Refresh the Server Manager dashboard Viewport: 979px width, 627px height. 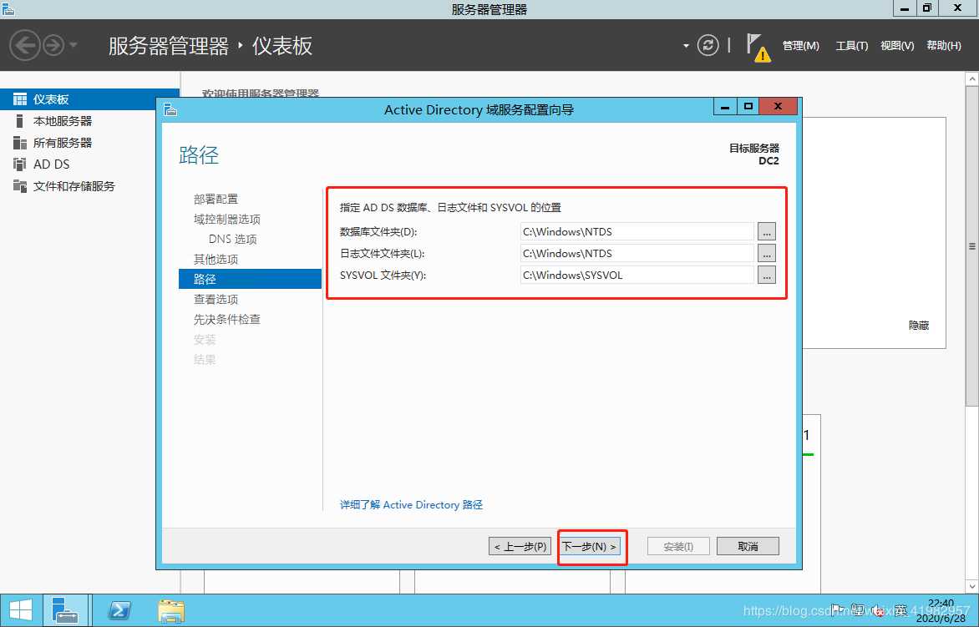(708, 45)
